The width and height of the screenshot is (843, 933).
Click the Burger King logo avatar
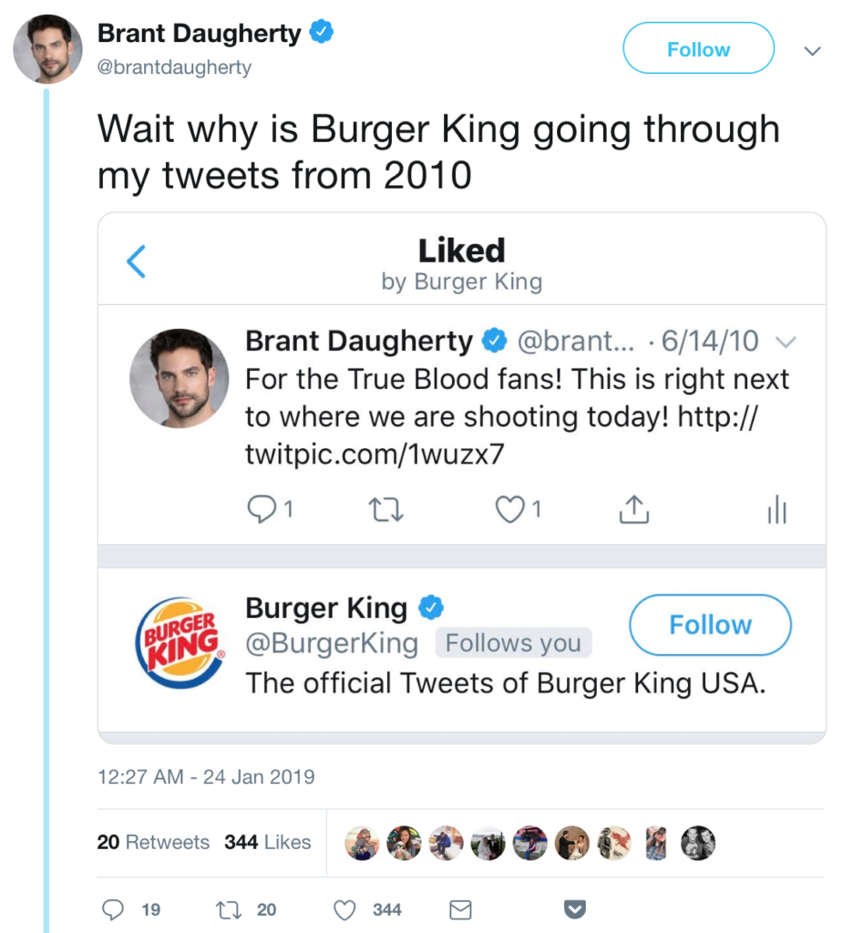pyautogui.click(x=180, y=643)
